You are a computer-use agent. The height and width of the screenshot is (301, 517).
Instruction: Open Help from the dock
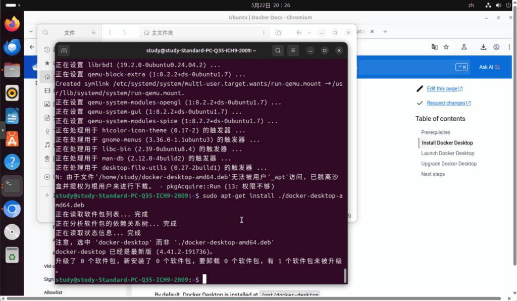click(12, 162)
